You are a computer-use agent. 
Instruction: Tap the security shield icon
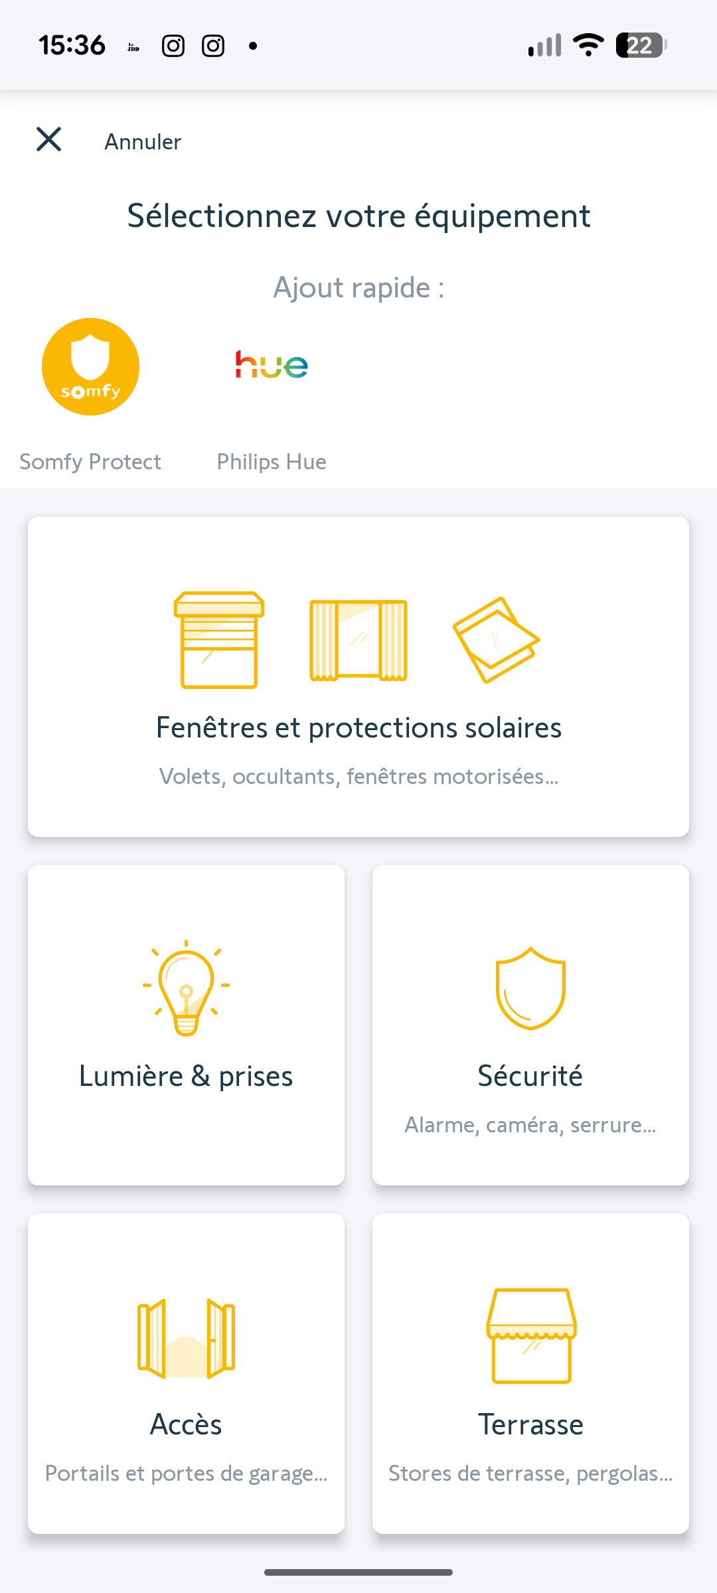(x=530, y=988)
